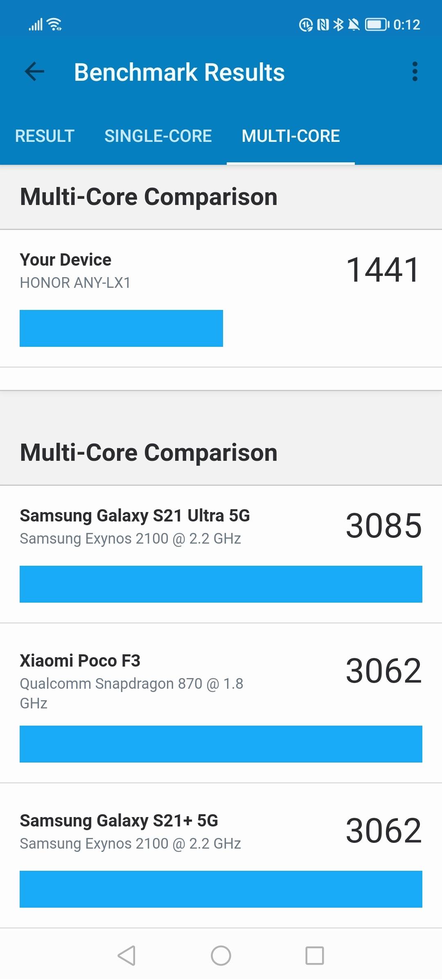
Task: Tap the battery indicator icon
Action: [377, 25]
